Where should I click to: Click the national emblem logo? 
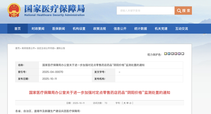coord(14,10)
